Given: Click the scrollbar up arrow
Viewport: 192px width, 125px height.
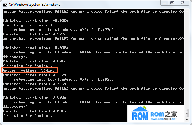Looking at the screenshot, I should point(187,12).
